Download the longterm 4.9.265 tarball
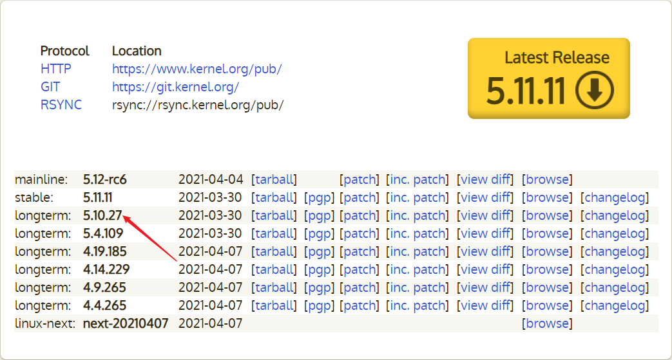This screenshot has height=360, width=672. [274, 288]
